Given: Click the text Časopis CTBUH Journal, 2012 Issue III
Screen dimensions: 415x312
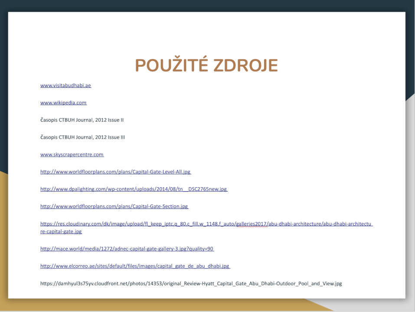Looking at the screenshot, I should coord(82,137).
